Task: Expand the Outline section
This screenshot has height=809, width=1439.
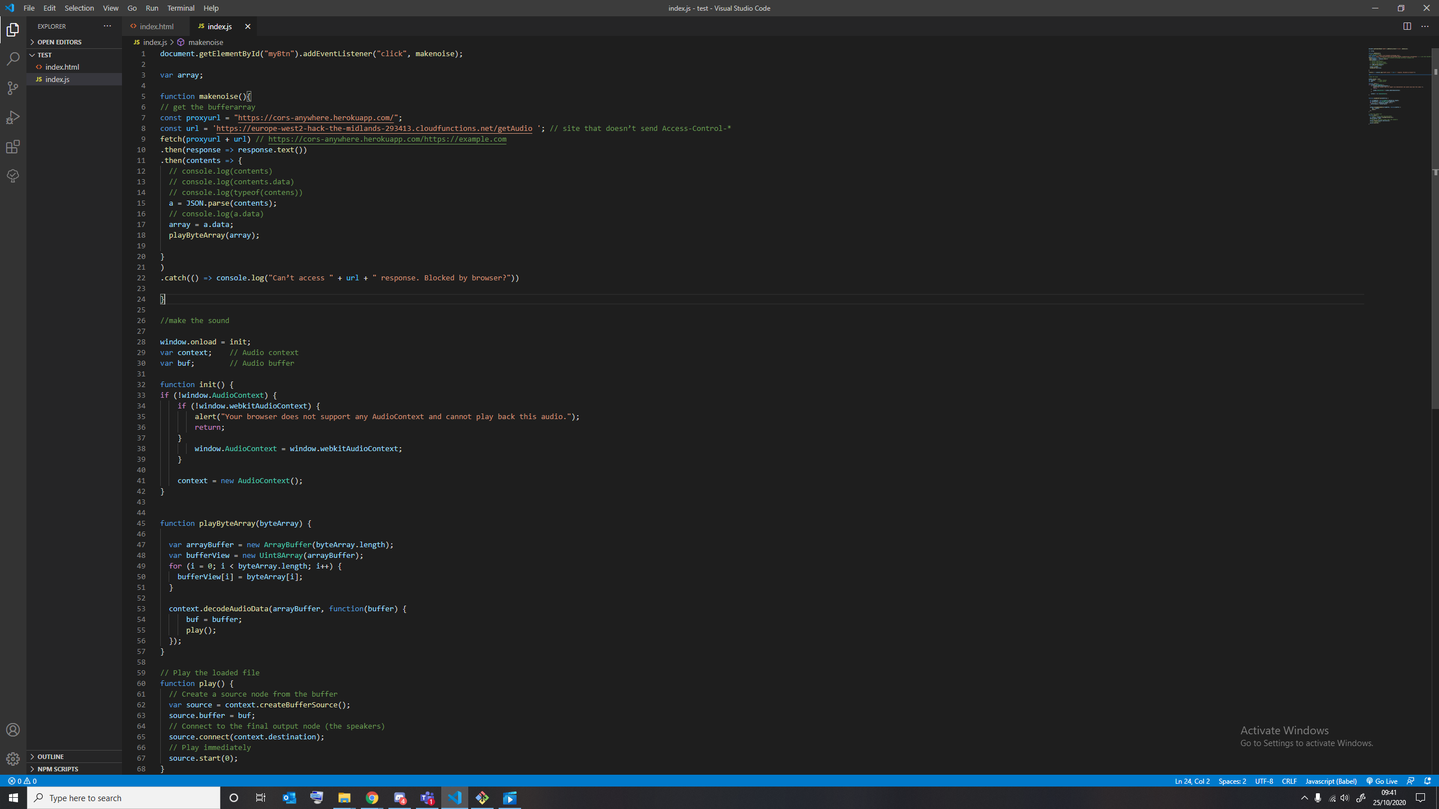Action: (x=51, y=757)
